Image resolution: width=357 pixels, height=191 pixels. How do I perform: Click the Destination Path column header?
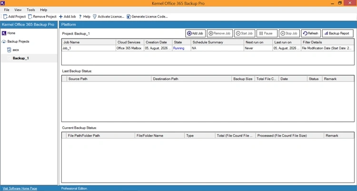(x=191, y=79)
